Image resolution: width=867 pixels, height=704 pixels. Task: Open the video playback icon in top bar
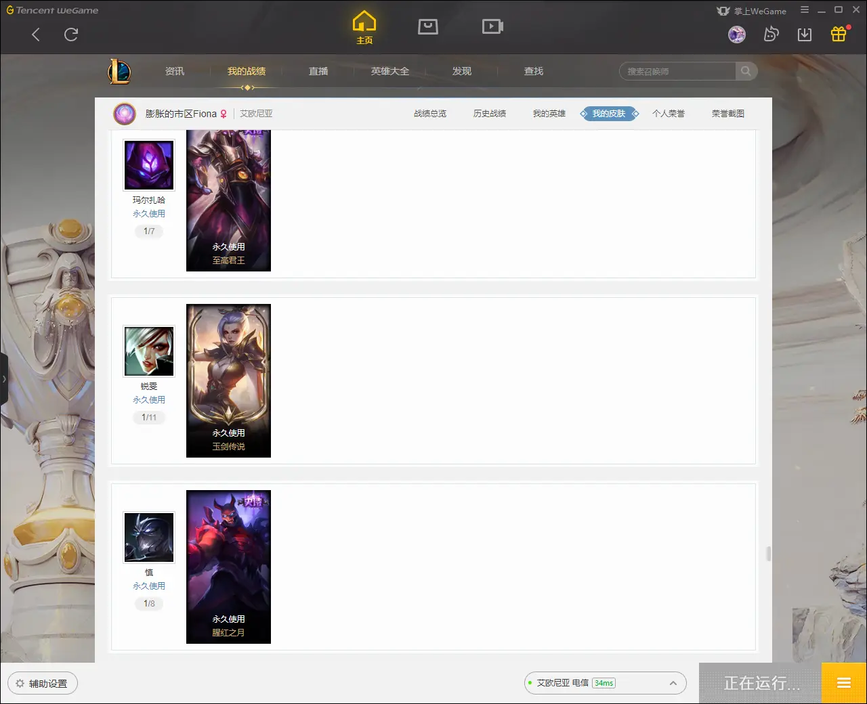click(492, 26)
